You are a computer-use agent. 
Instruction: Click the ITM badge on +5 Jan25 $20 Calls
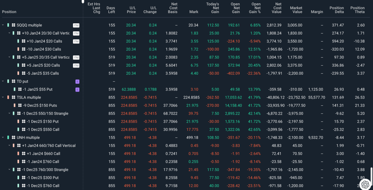[76, 65]
